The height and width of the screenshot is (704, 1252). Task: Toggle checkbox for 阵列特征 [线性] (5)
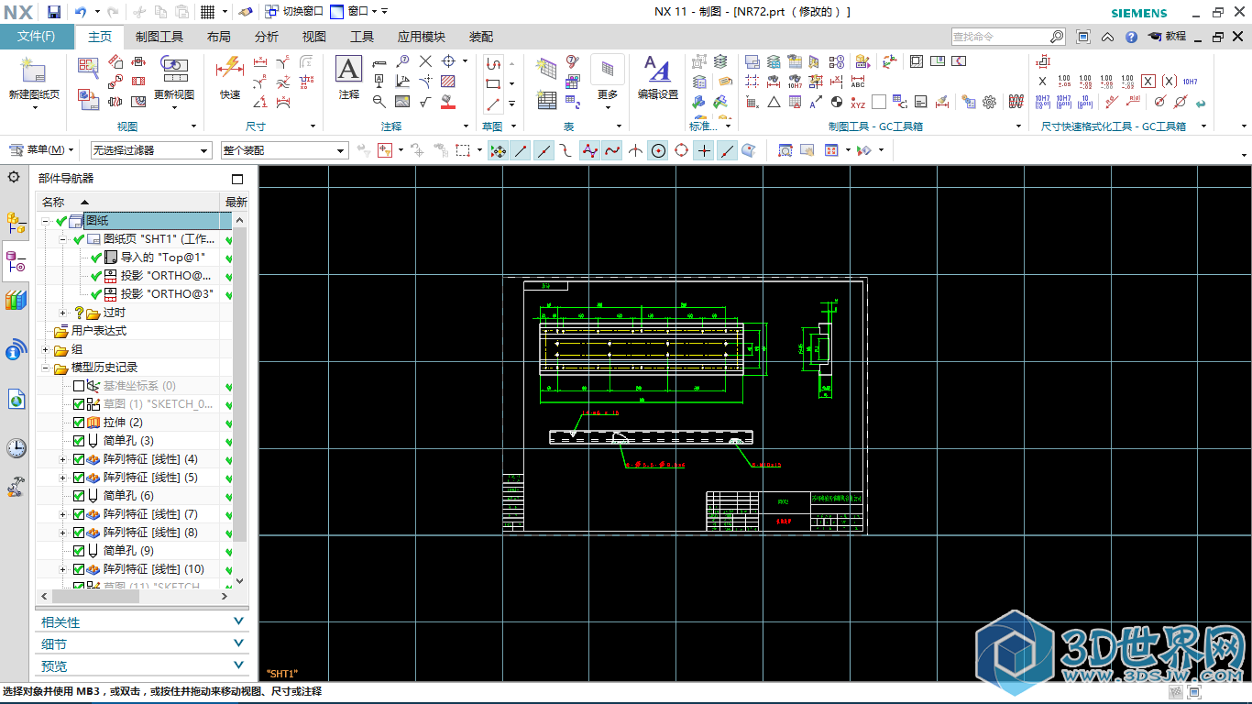pos(79,478)
